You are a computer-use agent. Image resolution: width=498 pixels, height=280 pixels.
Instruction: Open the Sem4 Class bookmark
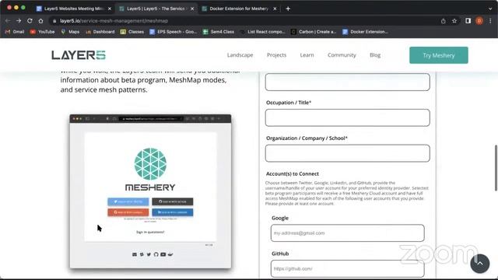coord(219,32)
